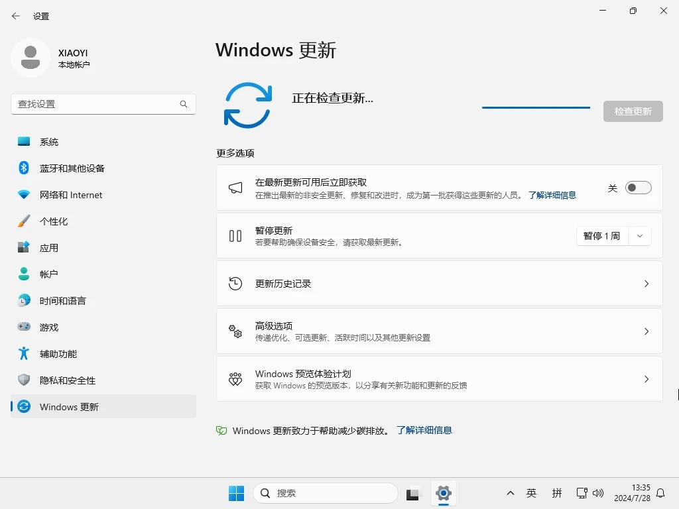
Task: Select 蓝牙和其他设备 in the sidebar
Action: [x=103, y=168]
